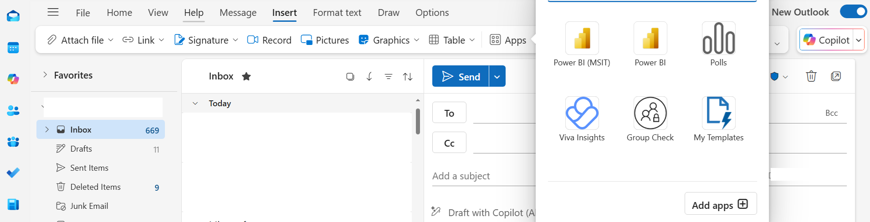Open the Polls app

718,39
